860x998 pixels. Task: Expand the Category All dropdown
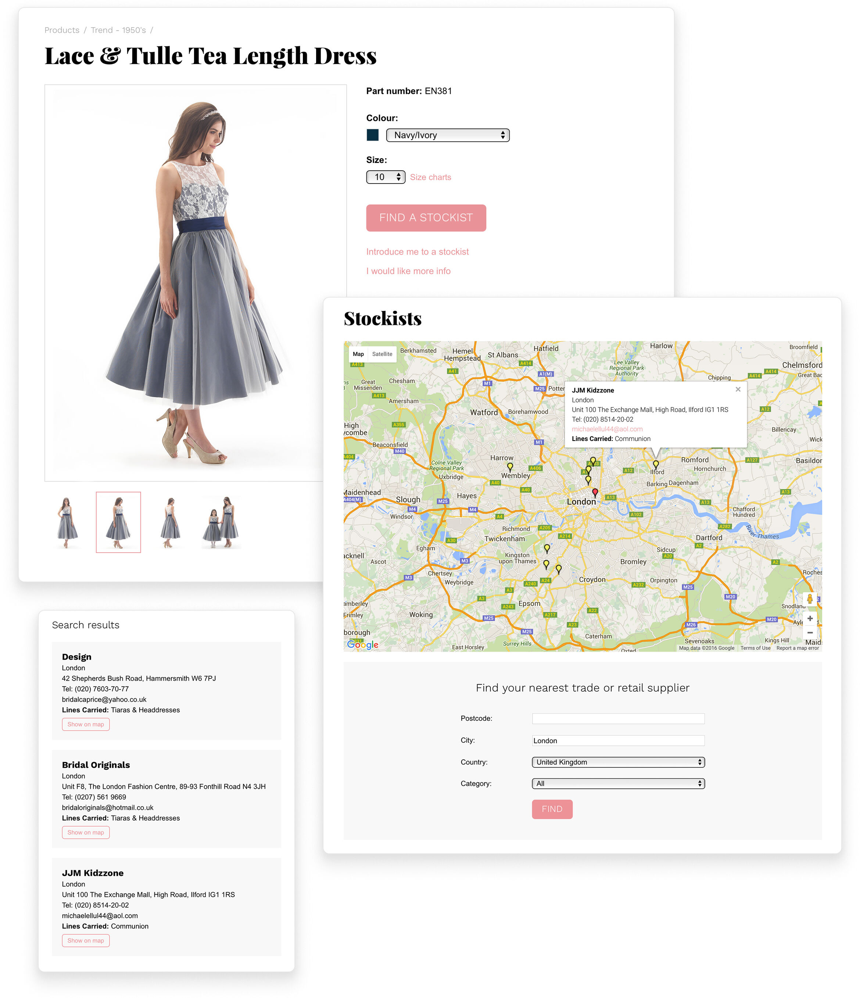pyautogui.click(x=618, y=784)
